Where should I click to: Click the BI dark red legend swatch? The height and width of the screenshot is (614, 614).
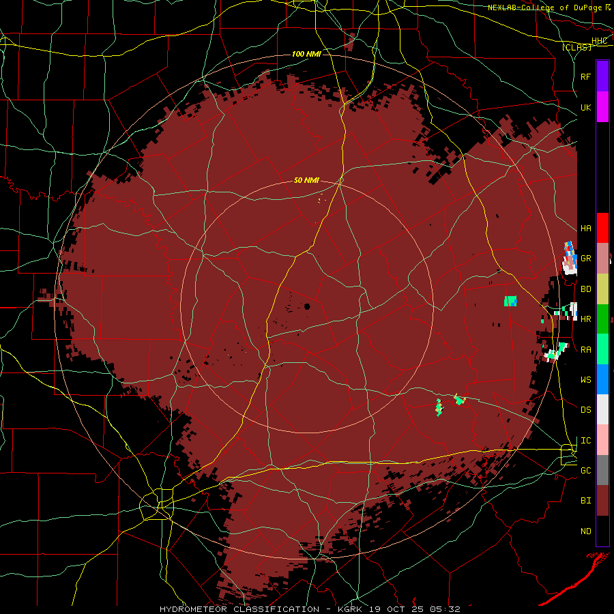(602, 501)
